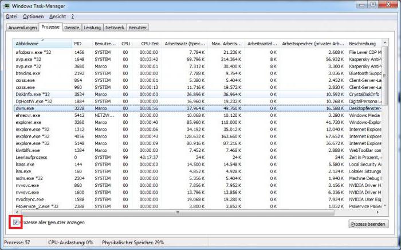Open the Optionen menu
This screenshot has height=250, width=401.
pos(33,17)
